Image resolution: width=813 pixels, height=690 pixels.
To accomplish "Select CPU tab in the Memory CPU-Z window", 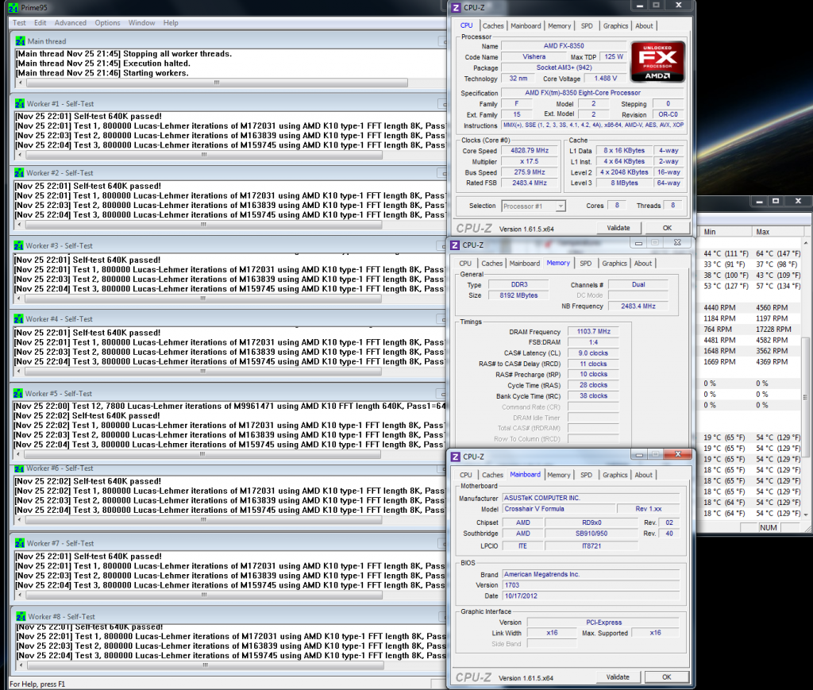I will click(x=465, y=264).
